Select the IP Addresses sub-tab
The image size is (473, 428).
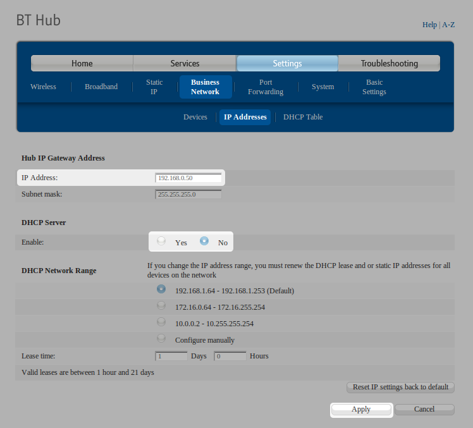[245, 117]
